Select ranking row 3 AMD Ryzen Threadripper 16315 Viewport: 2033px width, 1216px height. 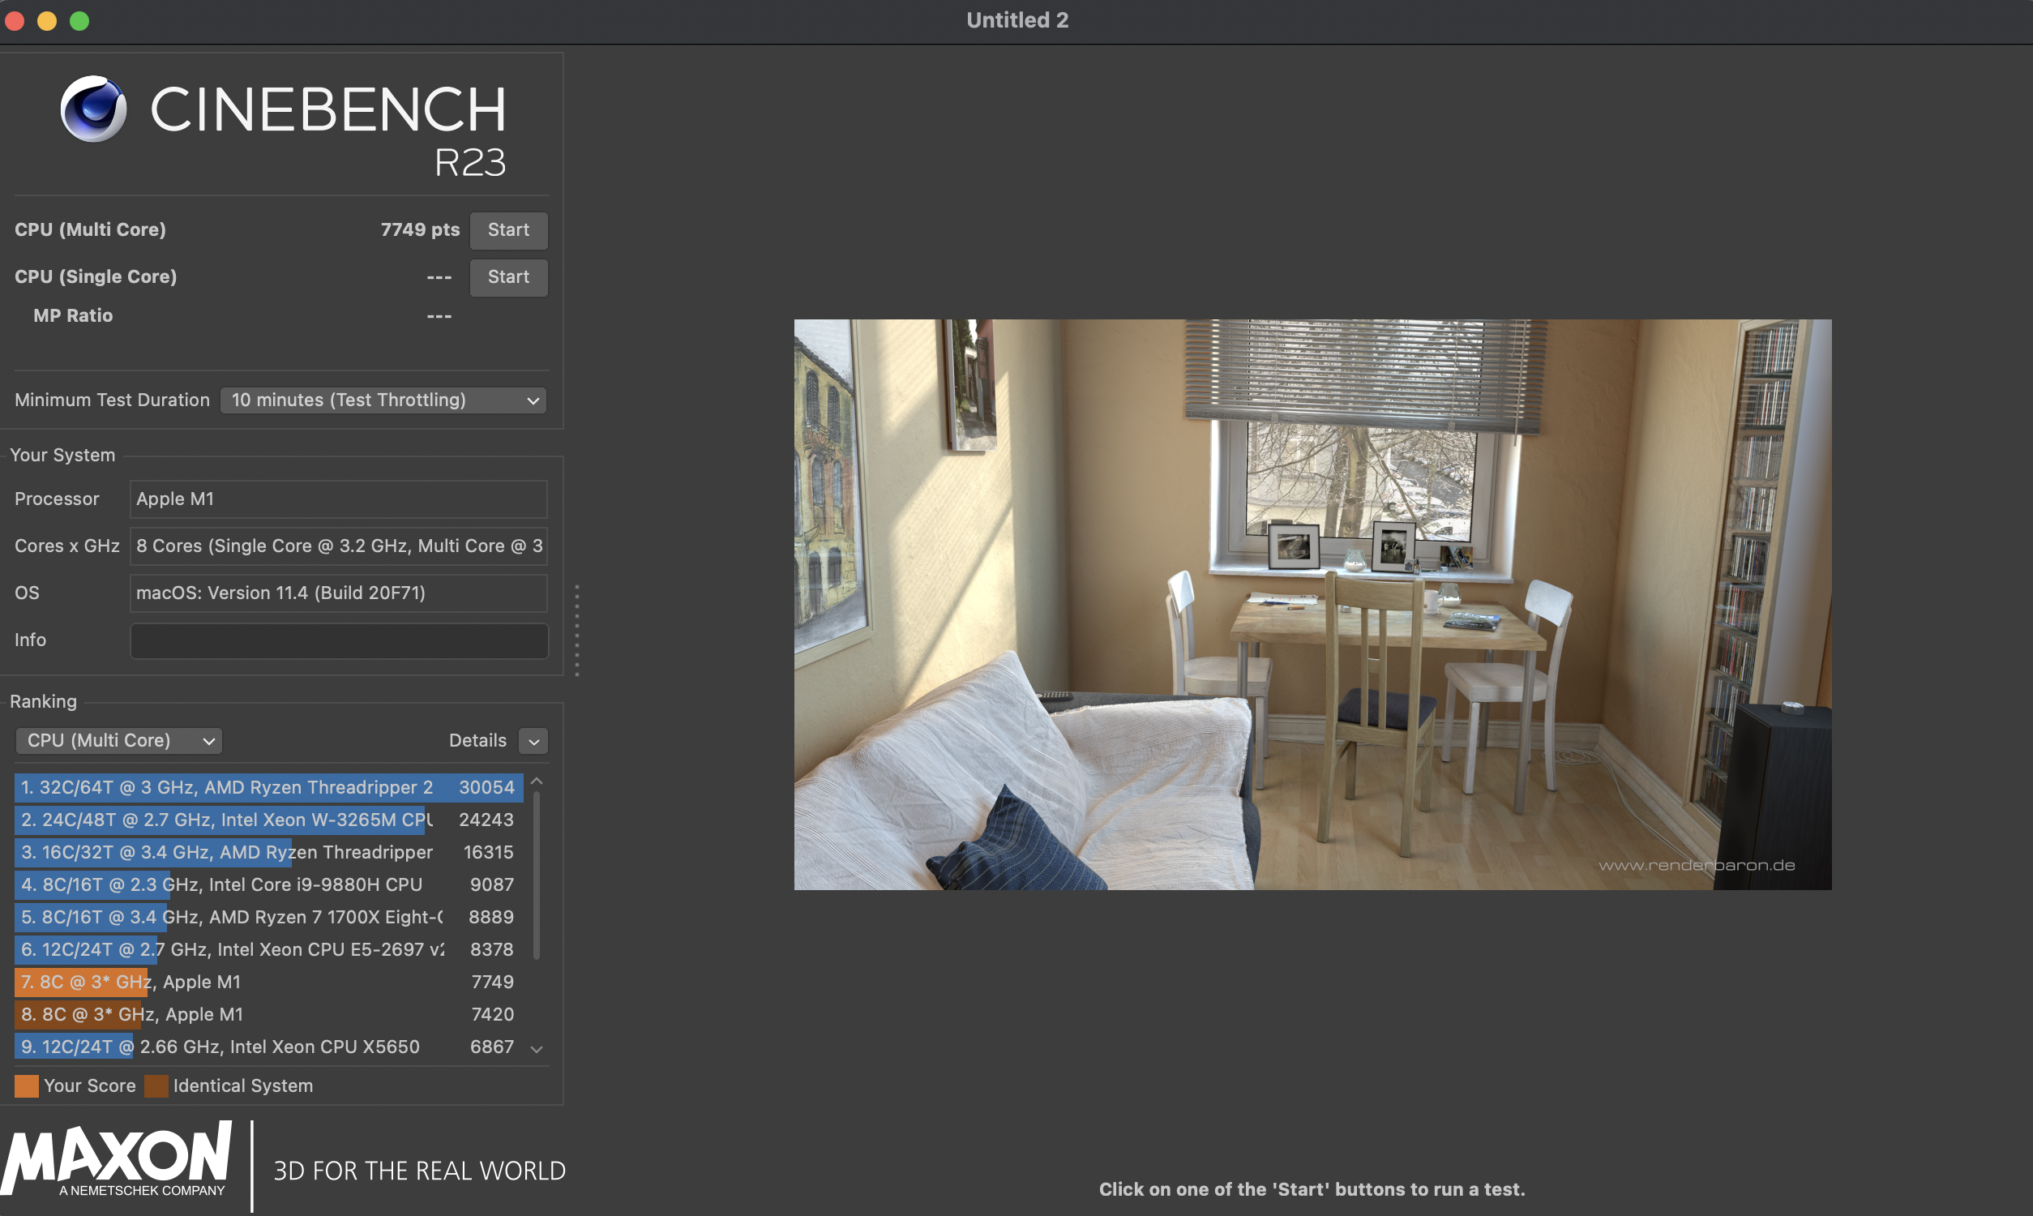(x=268, y=852)
